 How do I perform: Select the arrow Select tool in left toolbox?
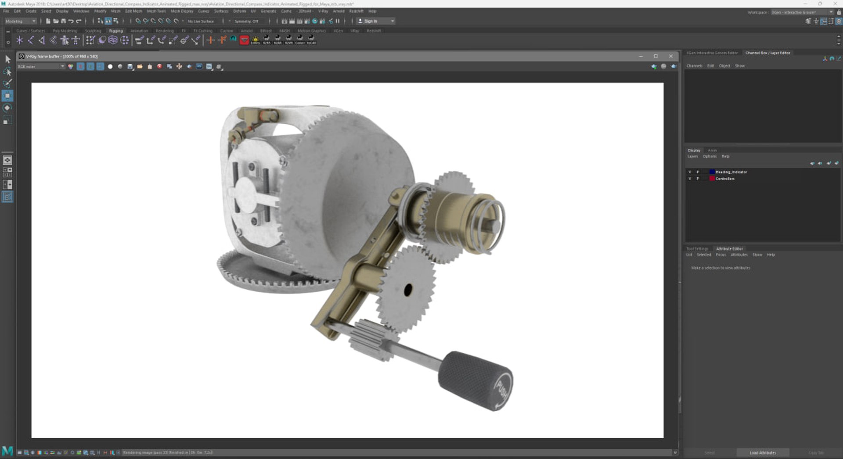click(x=7, y=59)
